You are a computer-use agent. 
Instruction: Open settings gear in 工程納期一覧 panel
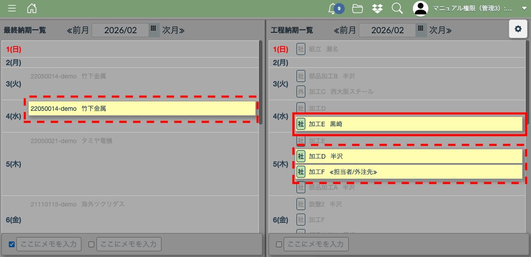518,29
